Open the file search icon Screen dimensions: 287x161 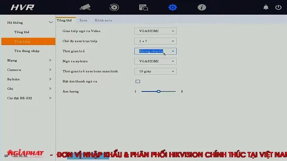pyautogui.click(x=143, y=8)
